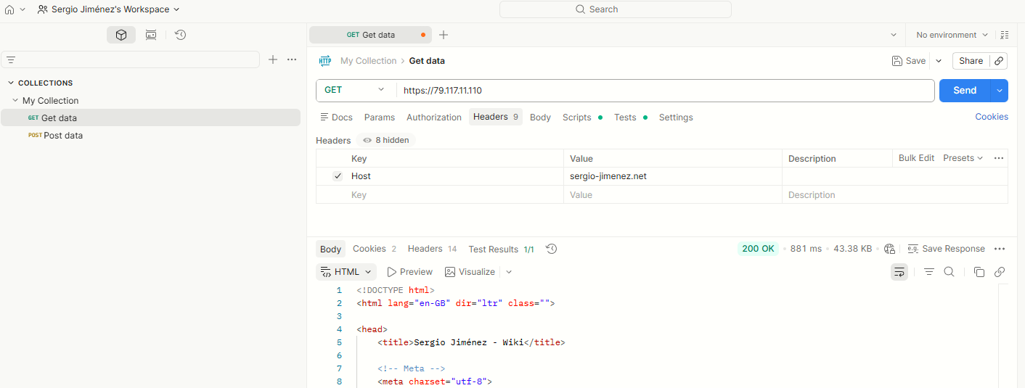This screenshot has width=1025, height=388.
Task: Open sidebar more options ellipsis
Action: 292,59
